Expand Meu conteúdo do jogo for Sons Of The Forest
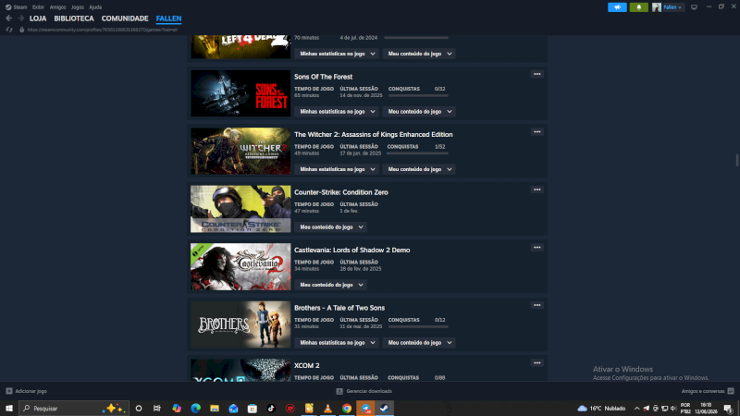Screen dimensions: 740x416 419,111
